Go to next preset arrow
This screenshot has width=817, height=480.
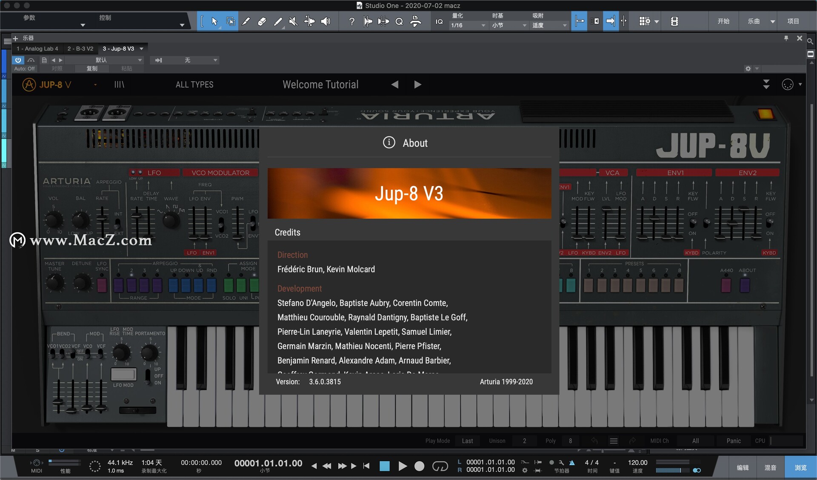click(x=417, y=85)
